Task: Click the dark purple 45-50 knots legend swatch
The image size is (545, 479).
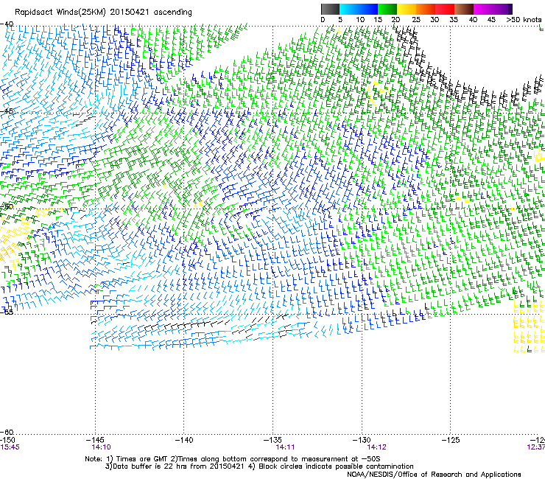Action: pos(502,9)
